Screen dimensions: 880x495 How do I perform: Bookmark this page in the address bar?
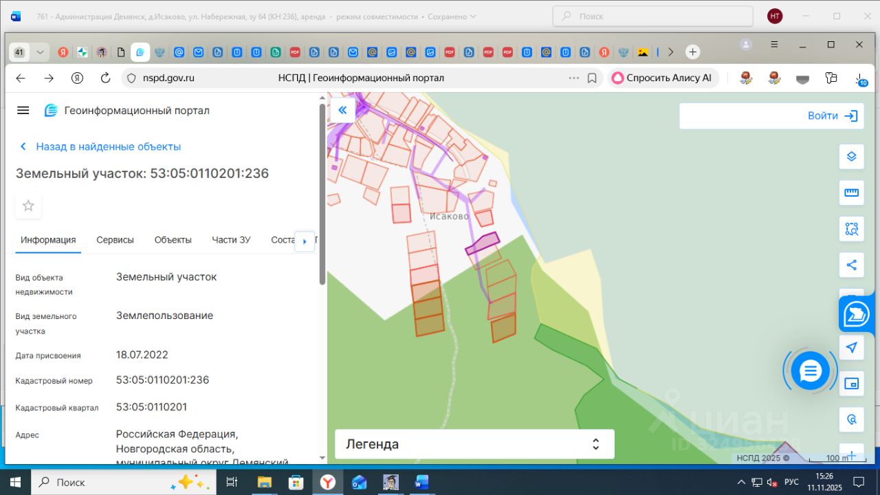592,78
